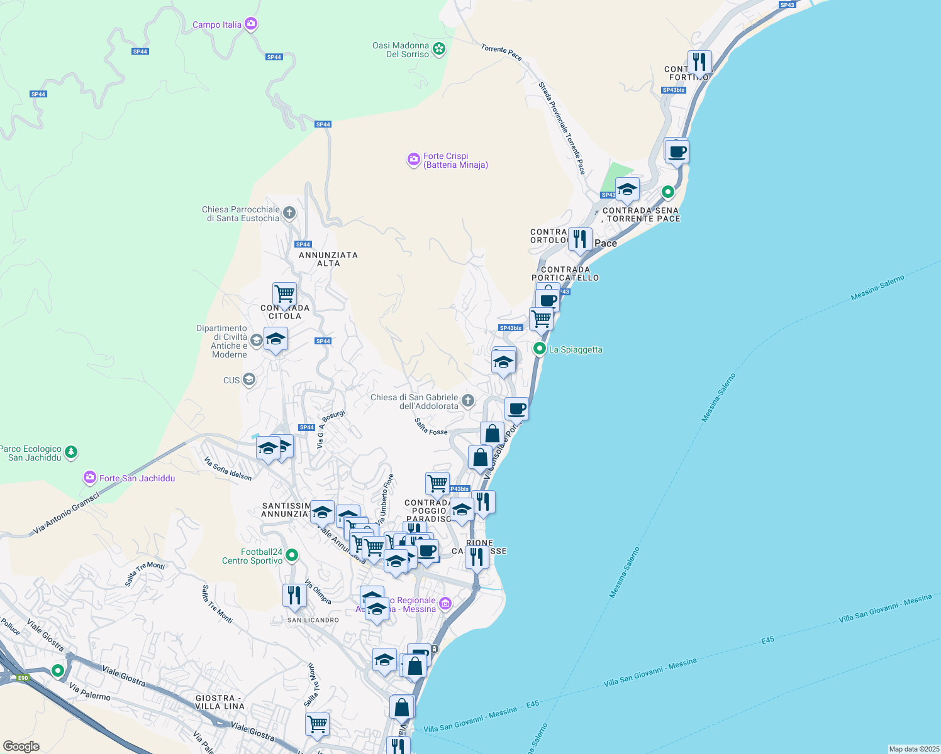Image resolution: width=941 pixels, height=754 pixels.
Task: Select the Football24 Centro Sportivo label
Action: pos(252,556)
